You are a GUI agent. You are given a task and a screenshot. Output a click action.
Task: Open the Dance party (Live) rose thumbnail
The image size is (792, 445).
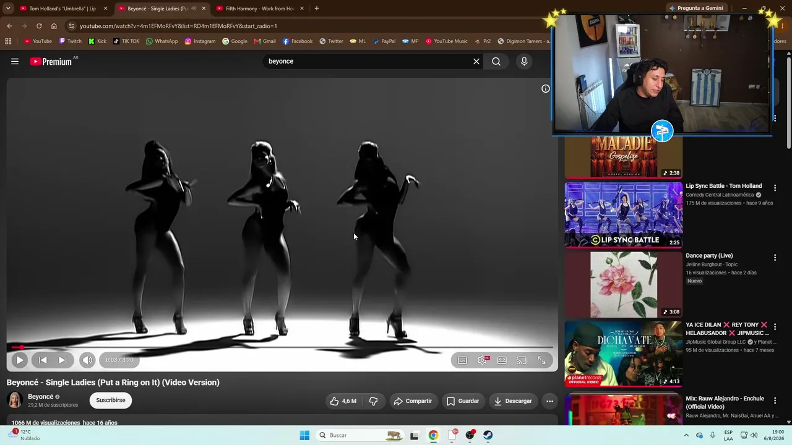623,284
